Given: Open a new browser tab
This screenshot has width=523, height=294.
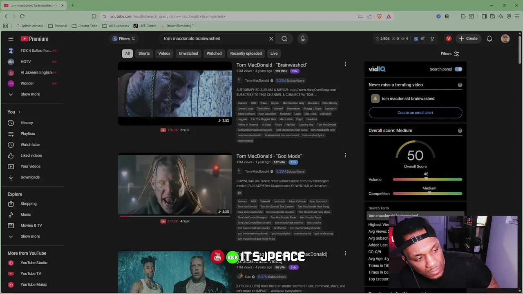Looking at the screenshot, I should pos(72,5).
